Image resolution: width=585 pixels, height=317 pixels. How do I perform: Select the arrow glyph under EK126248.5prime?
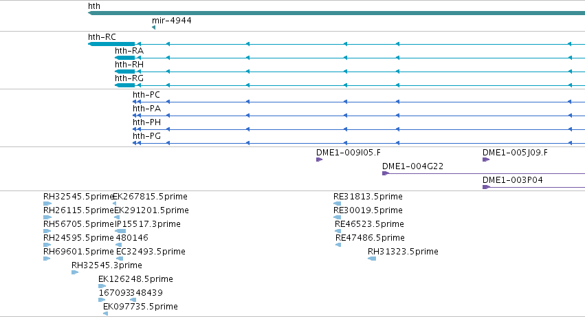(x=102, y=287)
